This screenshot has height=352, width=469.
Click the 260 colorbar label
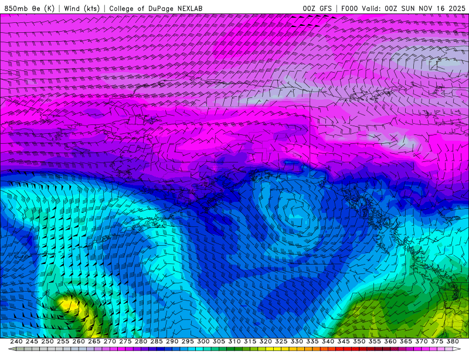tap(79, 341)
